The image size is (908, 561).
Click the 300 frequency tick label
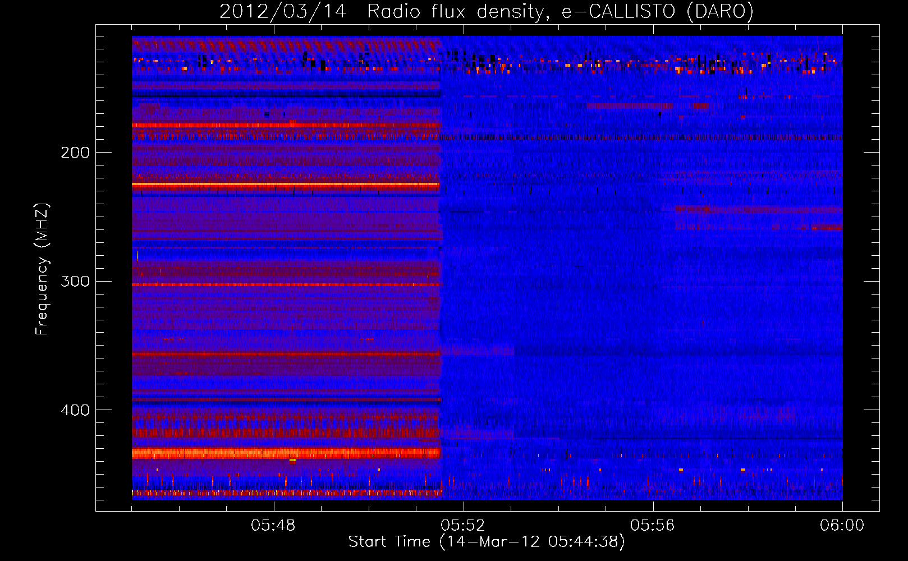tap(75, 281)
